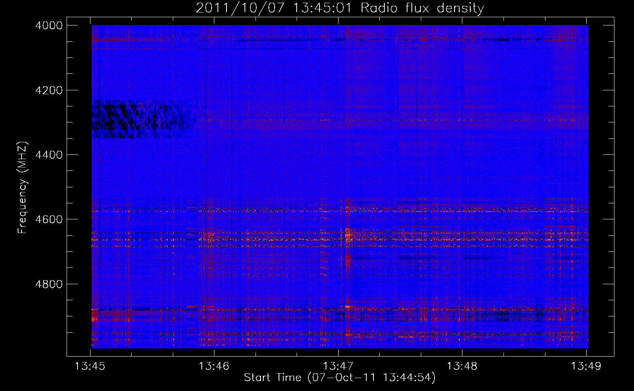
Task: Click the 4400 frequency tick label
Action: point(49,155)
